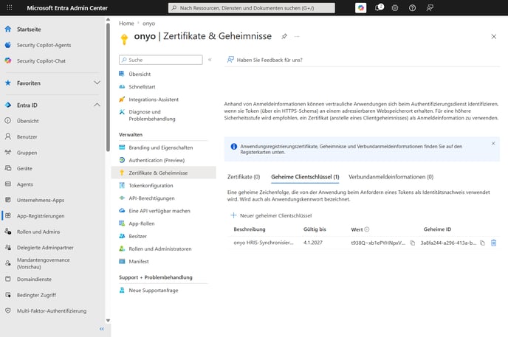Click the feedback icon in top bar
Viewport: 508px width, 337px height.
coord(430,8)
